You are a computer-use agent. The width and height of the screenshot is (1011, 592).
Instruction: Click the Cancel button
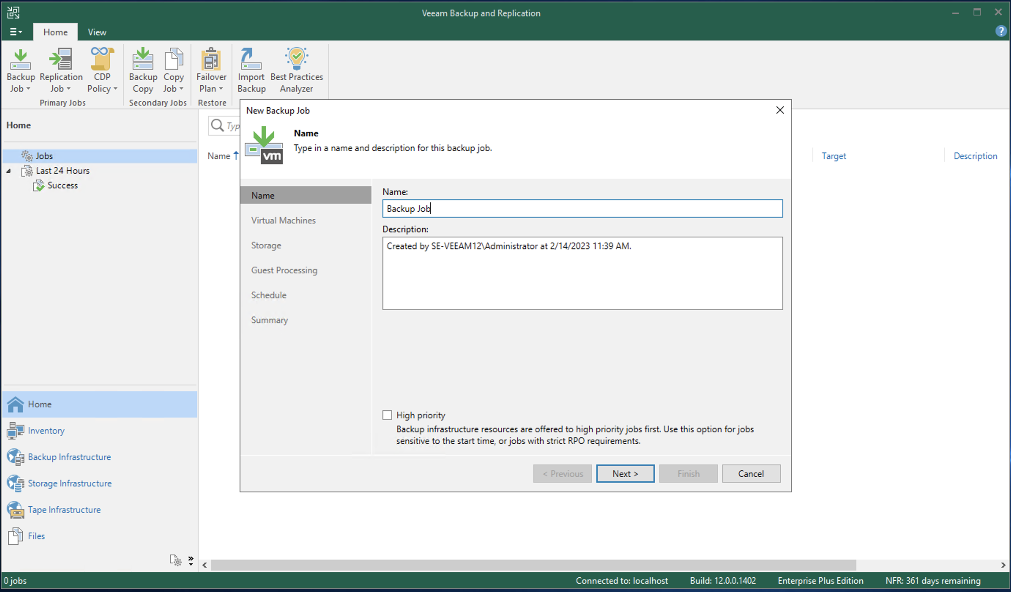[751, 474]
